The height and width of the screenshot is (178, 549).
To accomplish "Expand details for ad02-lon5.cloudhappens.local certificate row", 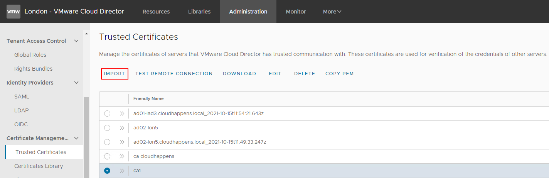I will (x=122, y=142).
